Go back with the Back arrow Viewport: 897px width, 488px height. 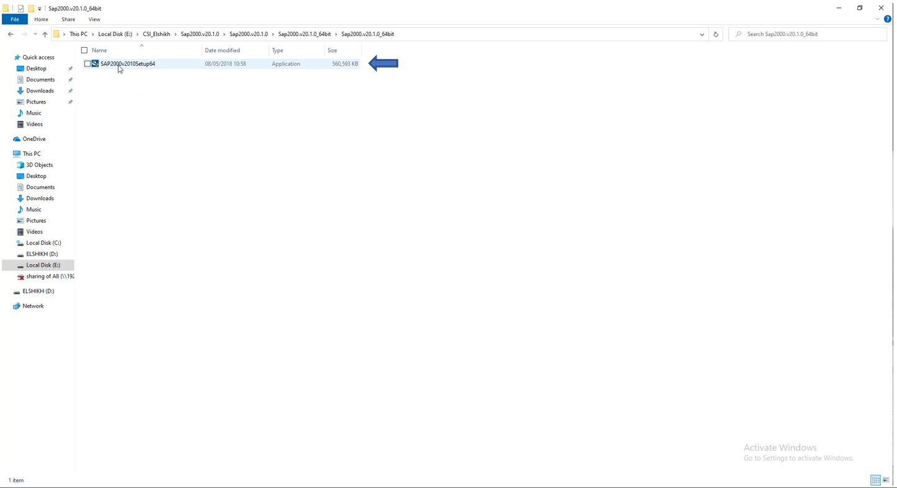(x=11, y=34)
